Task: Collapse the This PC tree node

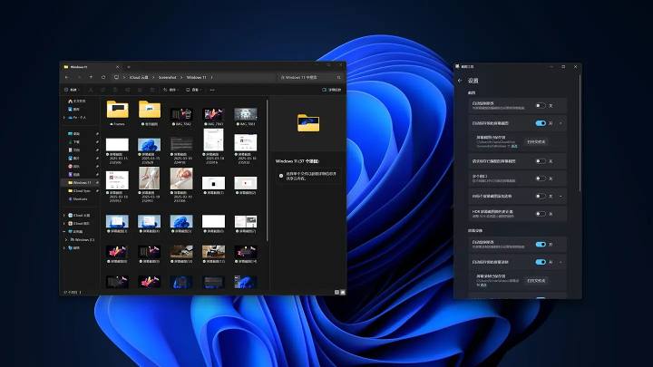Action: tap(64, 231)
